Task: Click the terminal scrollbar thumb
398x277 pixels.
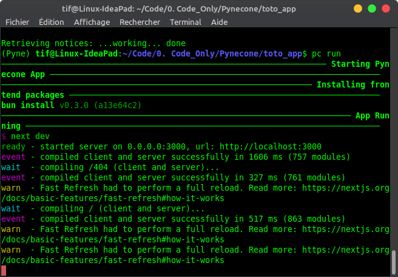Action: pyautogui.click(x=394, y=262)
